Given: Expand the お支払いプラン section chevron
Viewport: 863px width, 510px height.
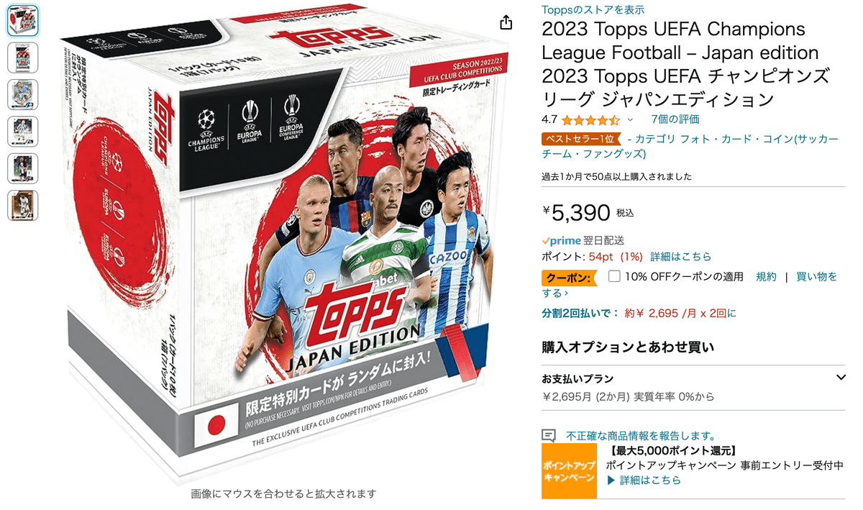Looking at the screenshot, I should [x=841, y=378].
